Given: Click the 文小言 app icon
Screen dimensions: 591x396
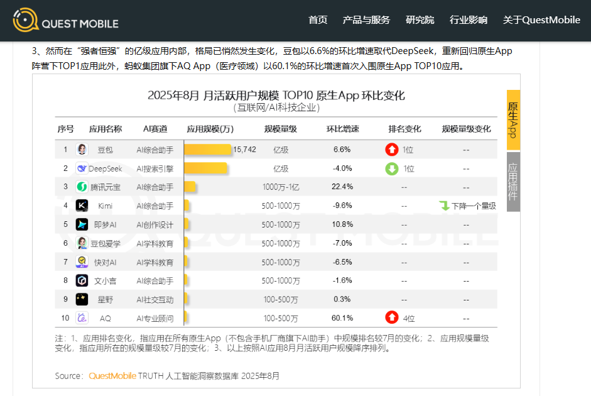Looking at the screenshot, I should (x=82, y=280).
